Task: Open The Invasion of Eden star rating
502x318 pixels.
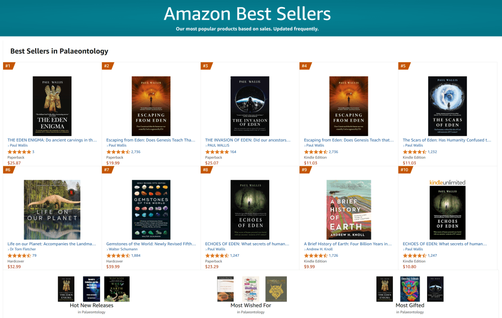Action: [x=217, y=152]
